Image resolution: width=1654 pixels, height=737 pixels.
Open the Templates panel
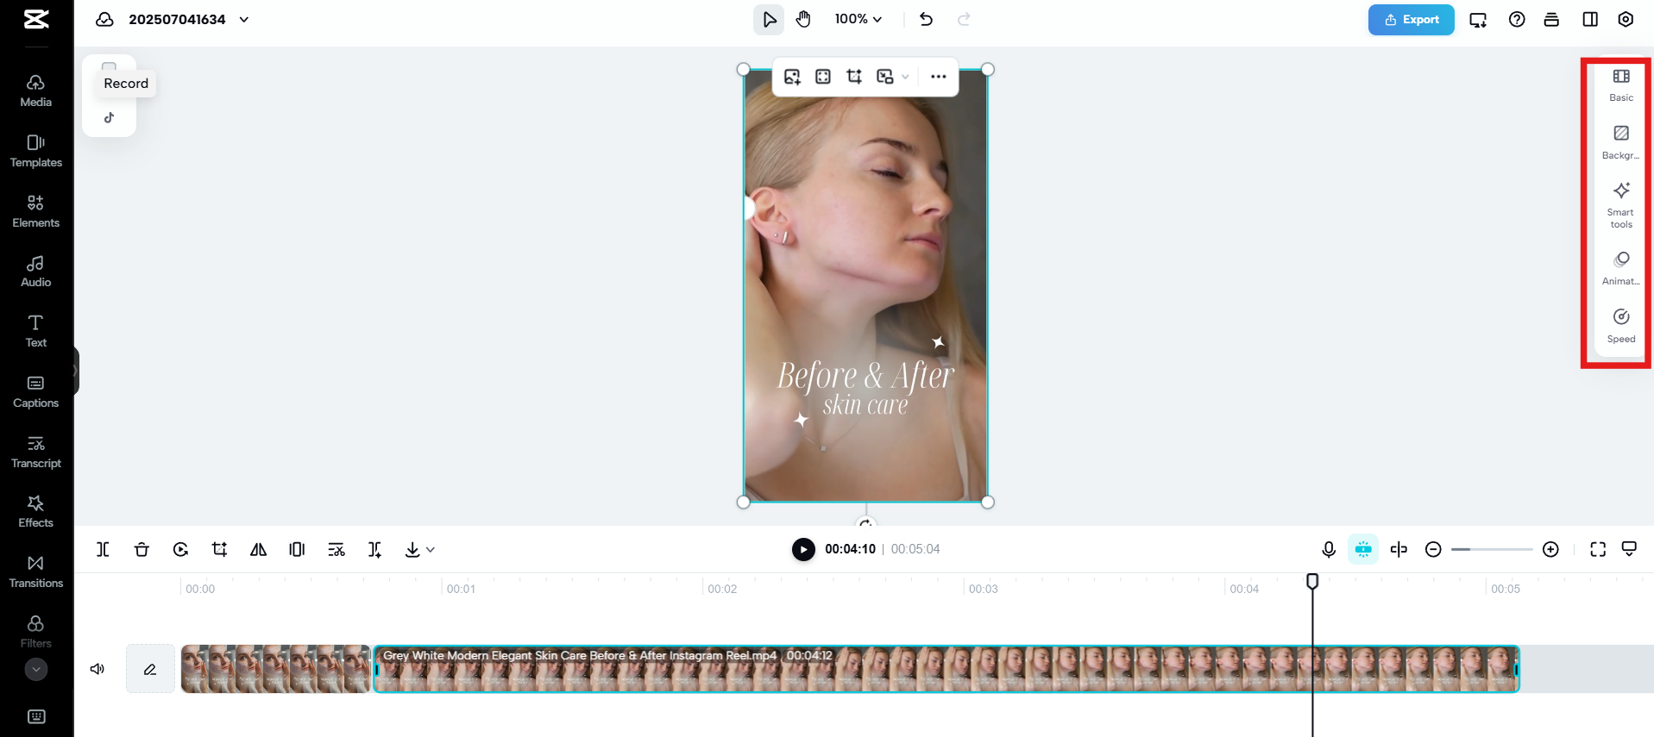35,151
